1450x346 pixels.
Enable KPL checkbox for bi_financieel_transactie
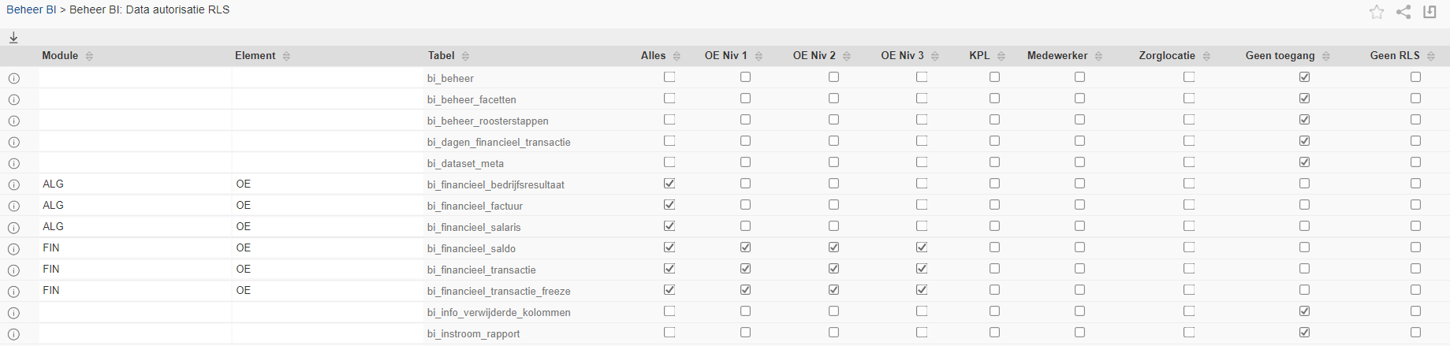point(994,269)
